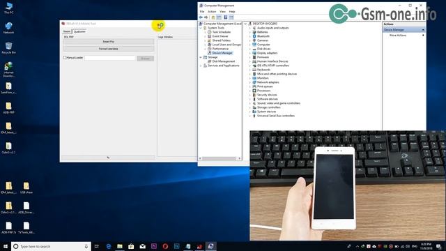Screen dimensions: 446x251
Task: Select 'Sound, video and game controllers' row
Action: (279, 103)
